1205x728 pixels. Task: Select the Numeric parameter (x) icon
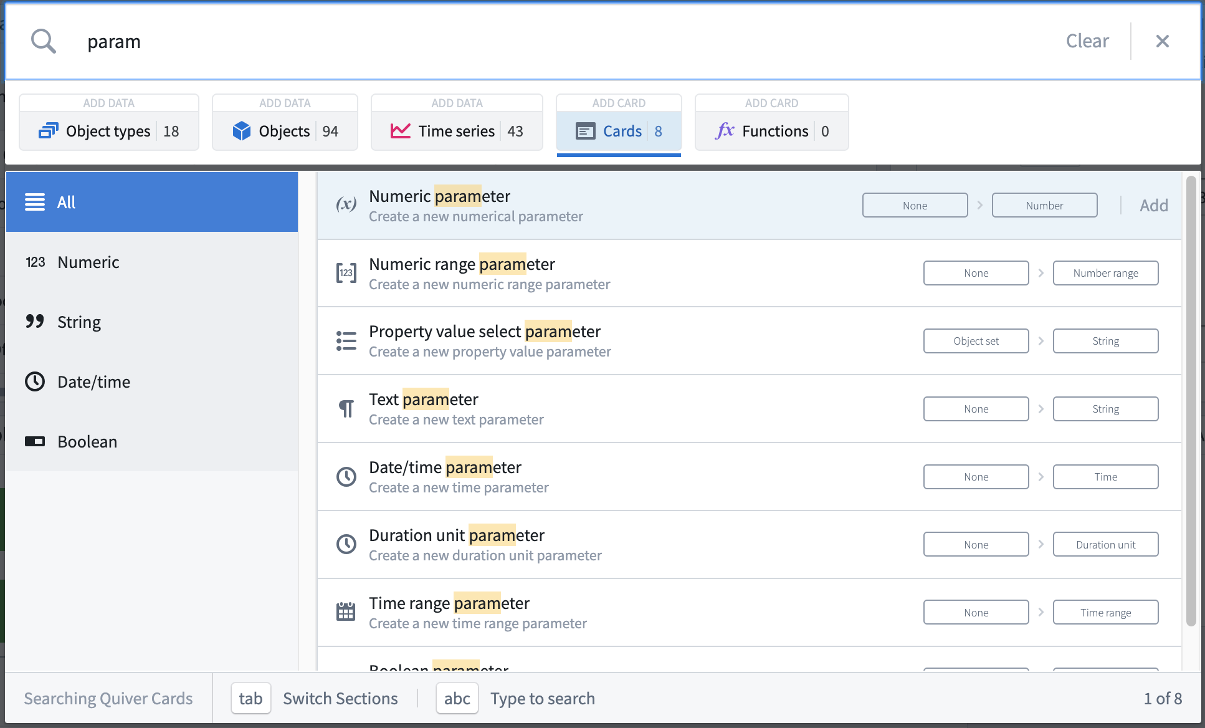tap(346, 204)
